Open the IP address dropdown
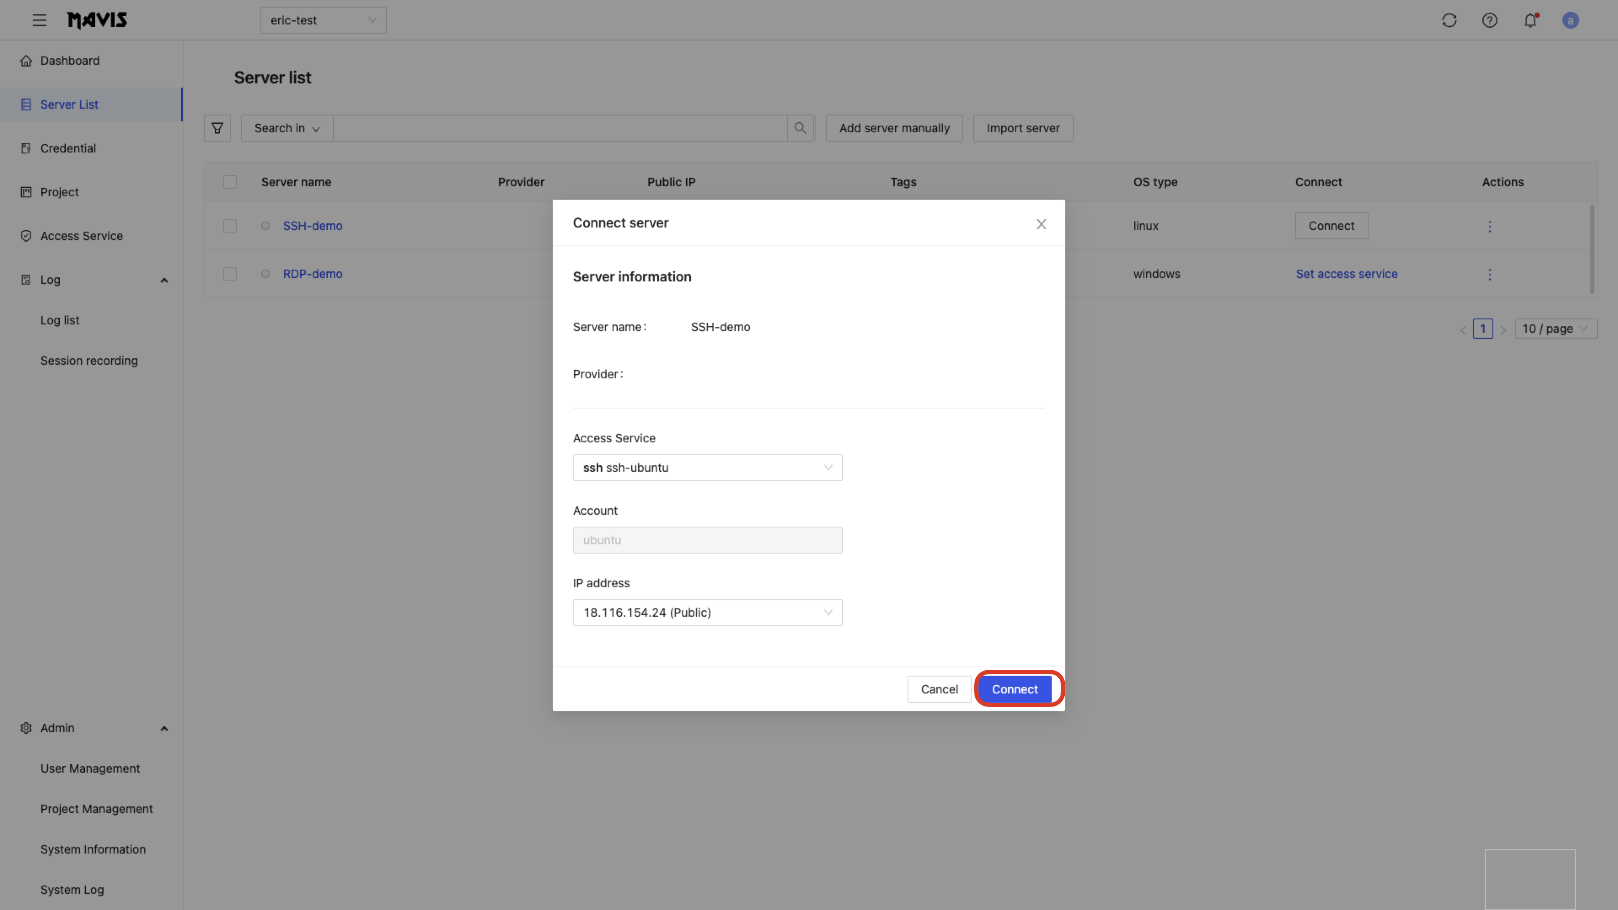This screenshot has width=1618, height=910. (707, 612)
